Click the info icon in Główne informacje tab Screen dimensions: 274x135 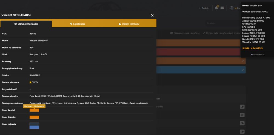tap(15, 24)
